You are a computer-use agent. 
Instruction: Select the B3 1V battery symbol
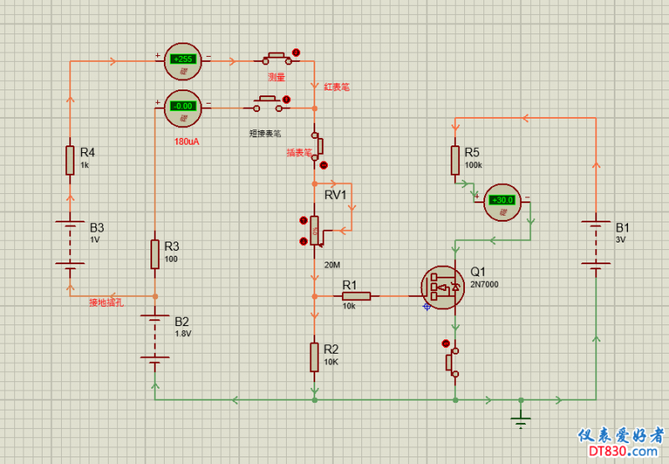pos(71,244)
